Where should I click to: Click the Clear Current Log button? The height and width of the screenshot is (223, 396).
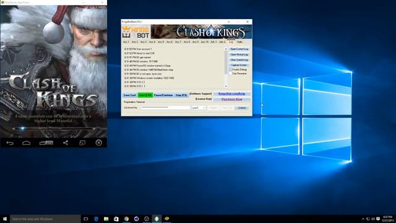[239, 59]
